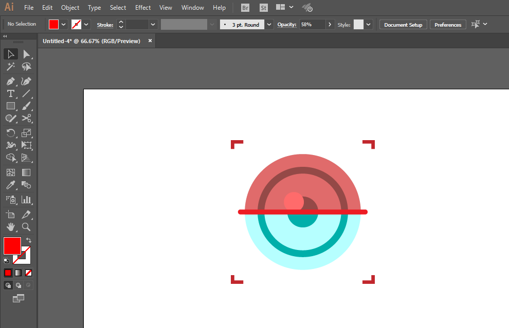The image size is (509, 328).
Task: Open Adobe Bridge from the Br icon
Action: (x=245, y=8)
